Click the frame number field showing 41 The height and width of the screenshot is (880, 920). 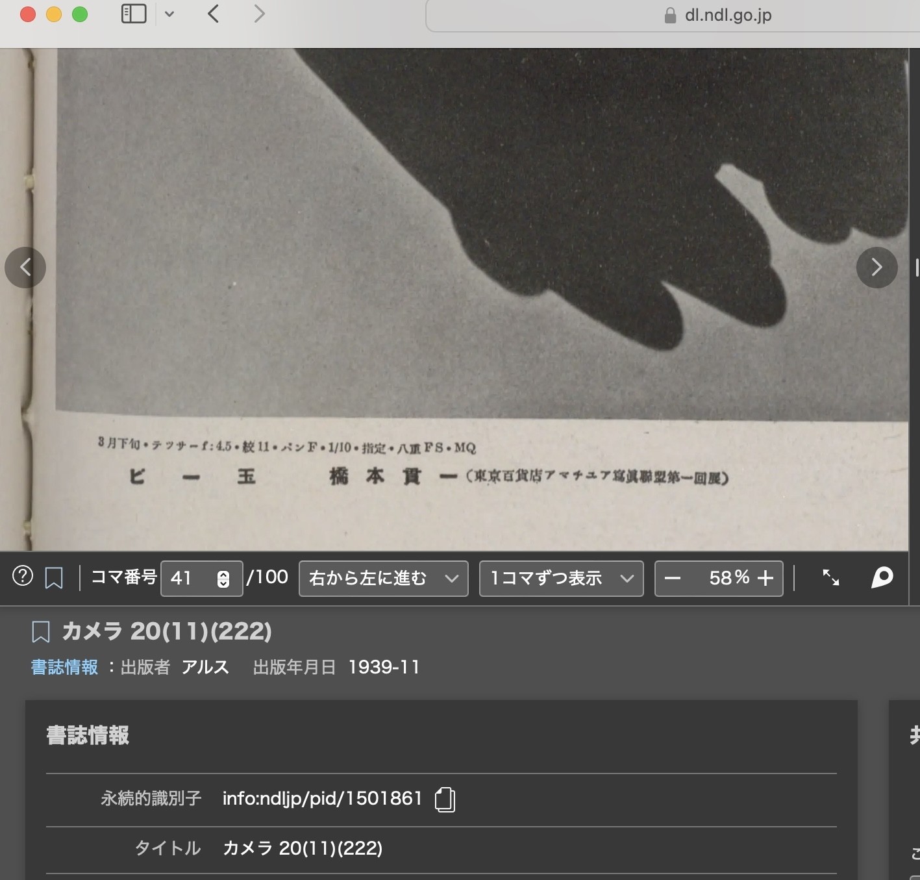click(201, 578)
